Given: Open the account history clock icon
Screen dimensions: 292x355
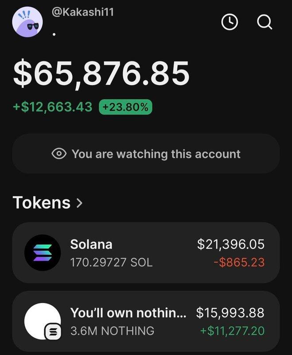Looking at the screenshot, I should point(230,22).
